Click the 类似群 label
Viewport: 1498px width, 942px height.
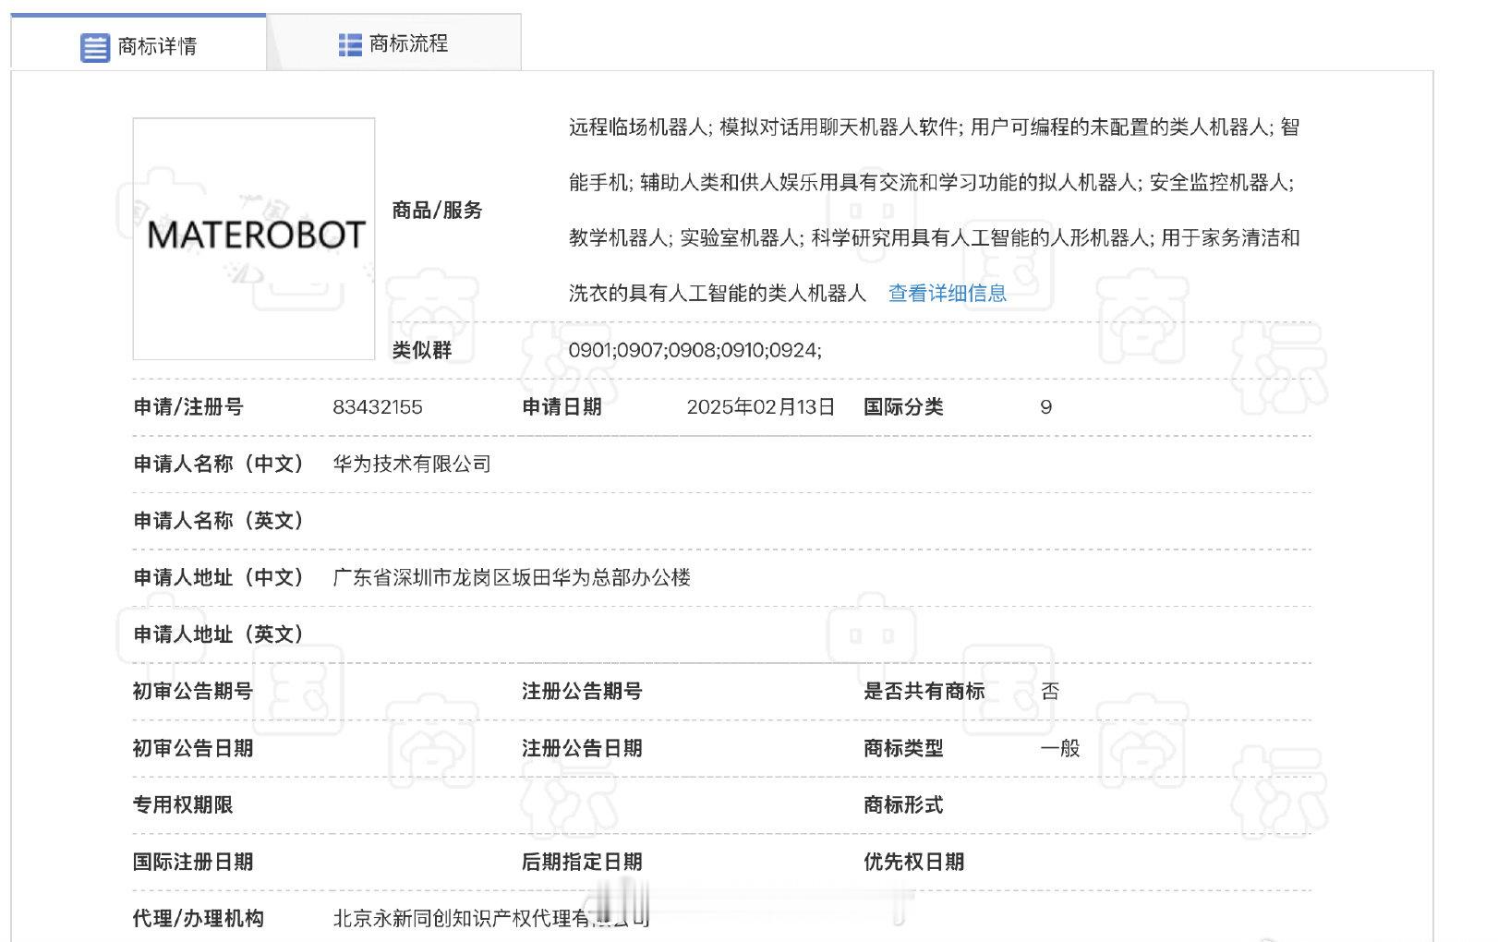[422, 350]
